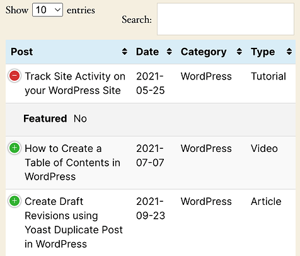Sort table by Post column
300x256 pixels.
[x=125, y=52]
